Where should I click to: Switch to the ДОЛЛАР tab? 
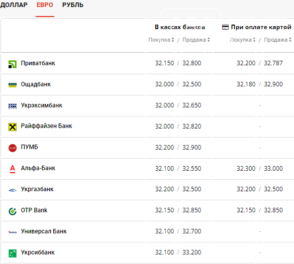14,5
